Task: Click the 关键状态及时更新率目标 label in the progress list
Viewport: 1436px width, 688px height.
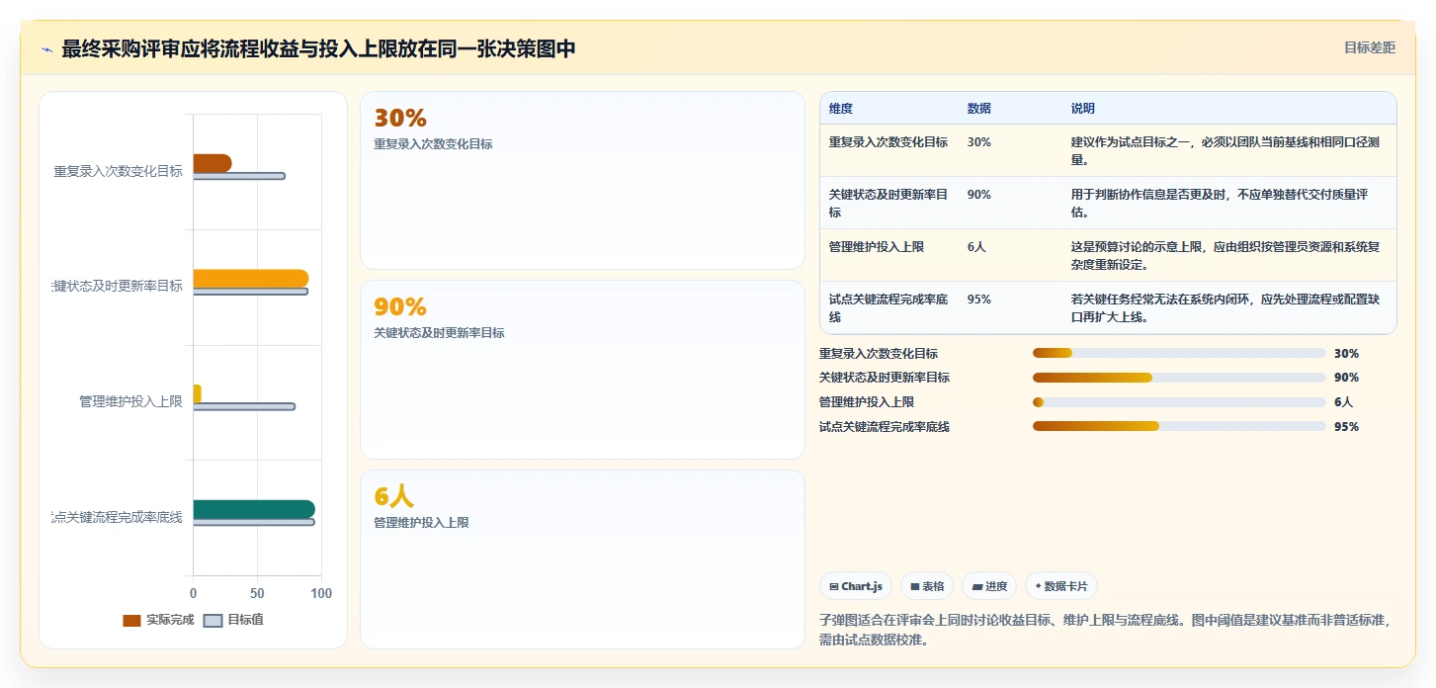Action: click(x=885, y=378)
